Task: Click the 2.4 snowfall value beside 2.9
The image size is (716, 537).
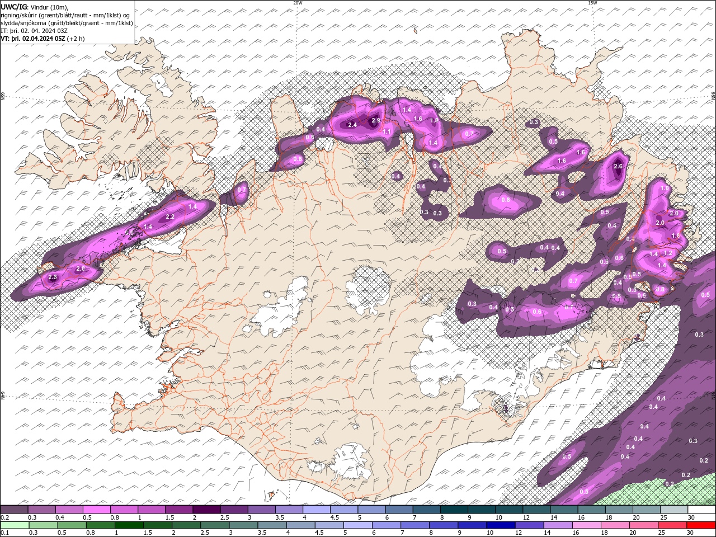Action: click(x=352, y=125)
